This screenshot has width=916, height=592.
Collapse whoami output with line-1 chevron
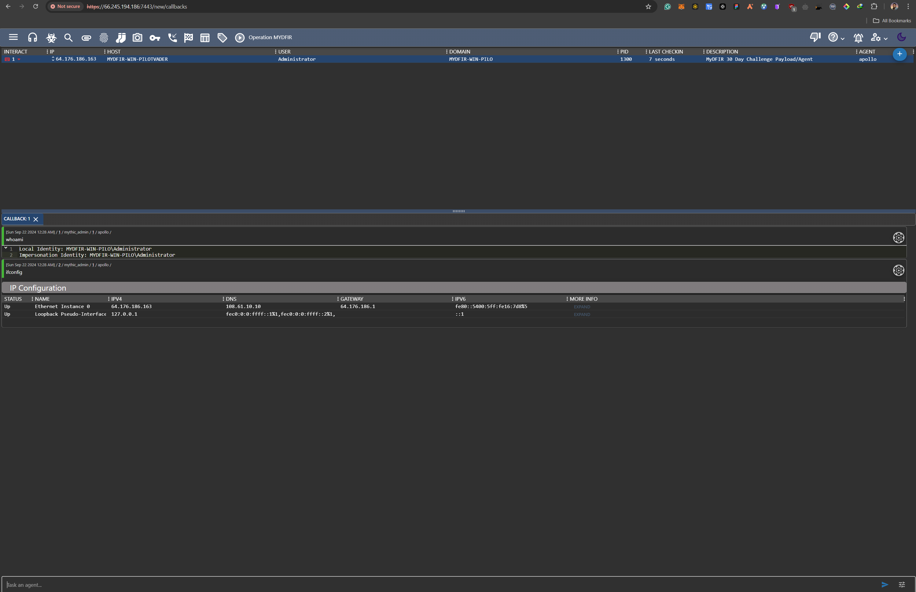[x=6, y=248]
